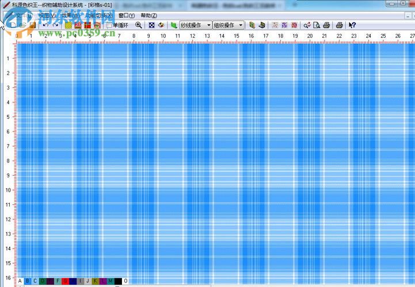The height and width of the screenshot is (287, 415).
Task: Click the red grid weave icon
Action: coord(87,25)
